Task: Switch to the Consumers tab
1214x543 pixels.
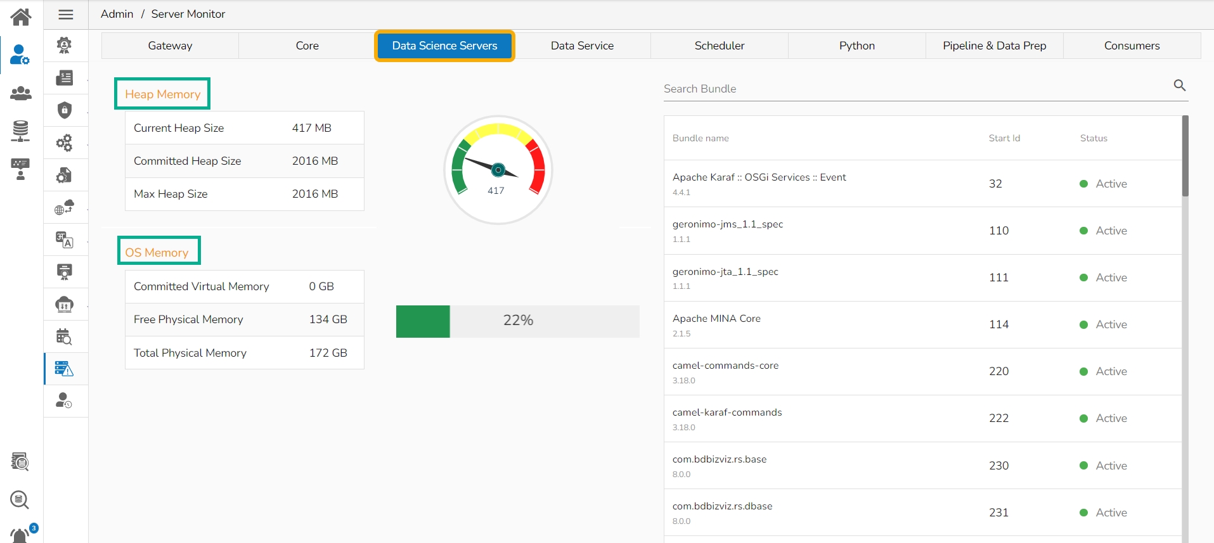Action: point(1132,46)
